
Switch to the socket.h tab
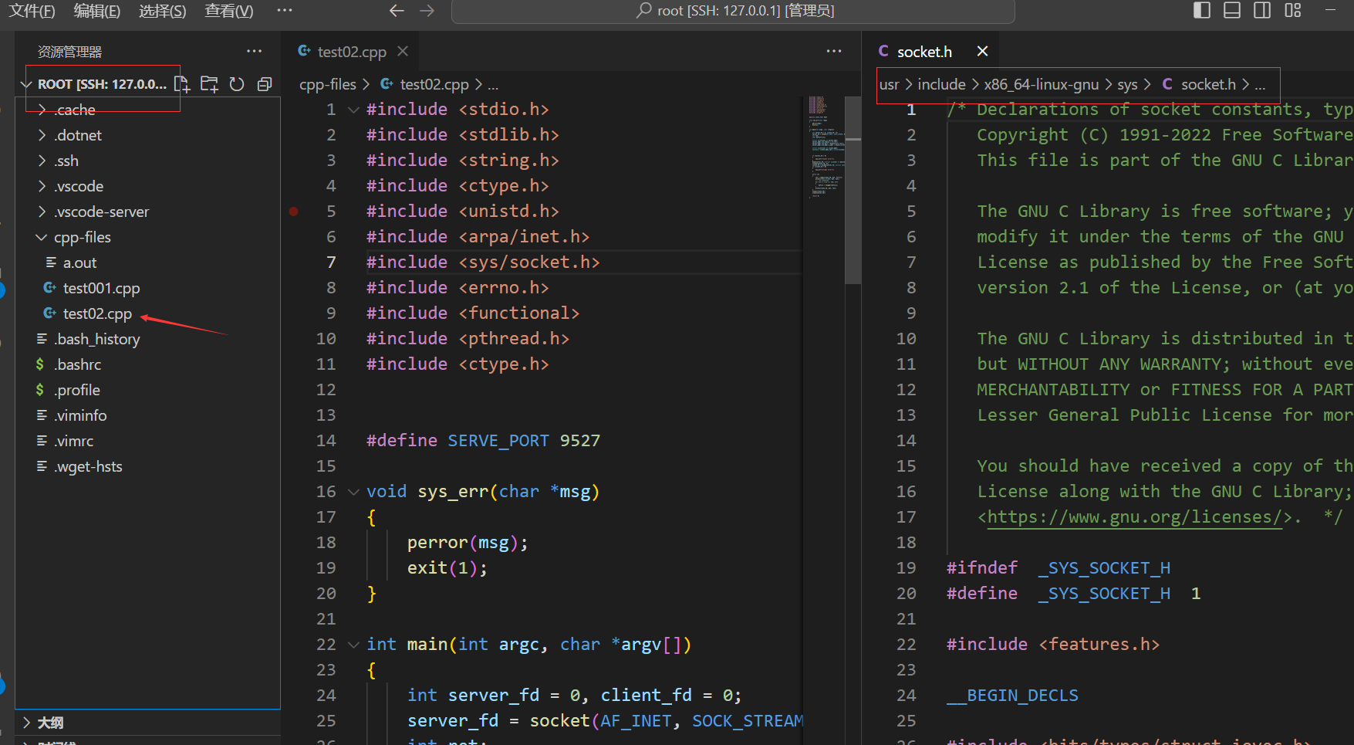(x=924, y=52)
